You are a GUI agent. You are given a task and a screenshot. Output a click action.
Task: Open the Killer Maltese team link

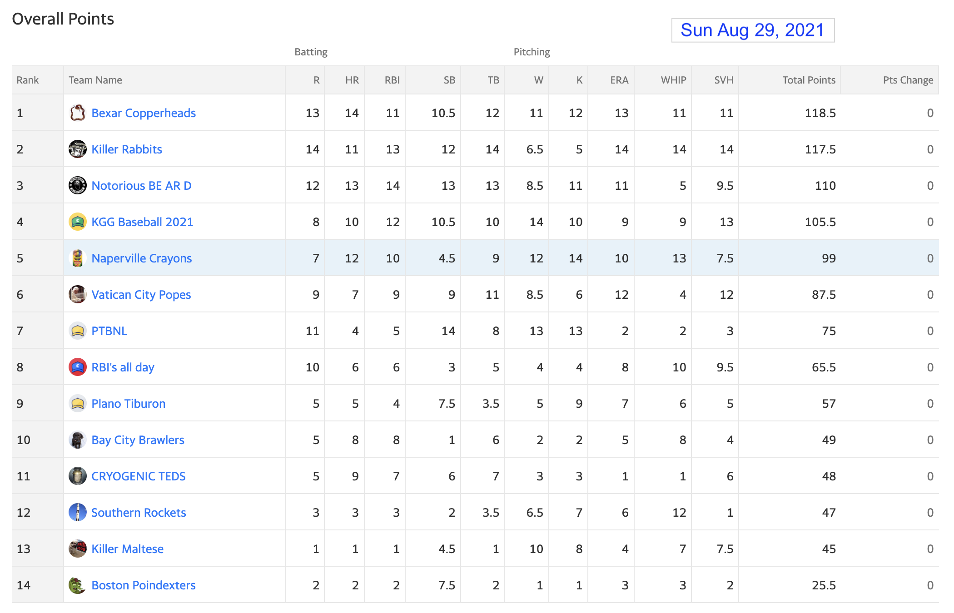[127, 549]
